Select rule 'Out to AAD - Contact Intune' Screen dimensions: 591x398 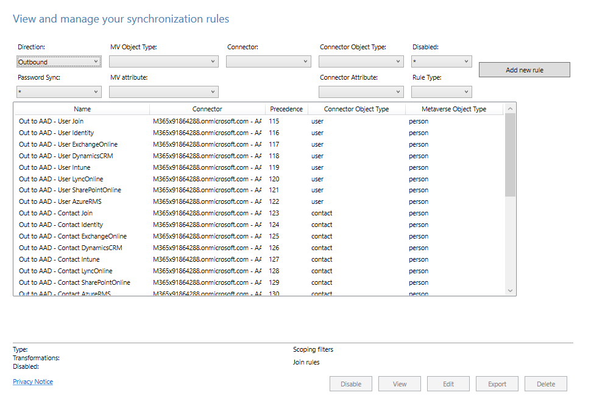click(259, 259)
